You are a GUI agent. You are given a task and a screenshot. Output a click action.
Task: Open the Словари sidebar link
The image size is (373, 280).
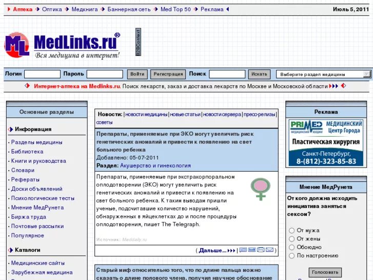click(23, 170)
